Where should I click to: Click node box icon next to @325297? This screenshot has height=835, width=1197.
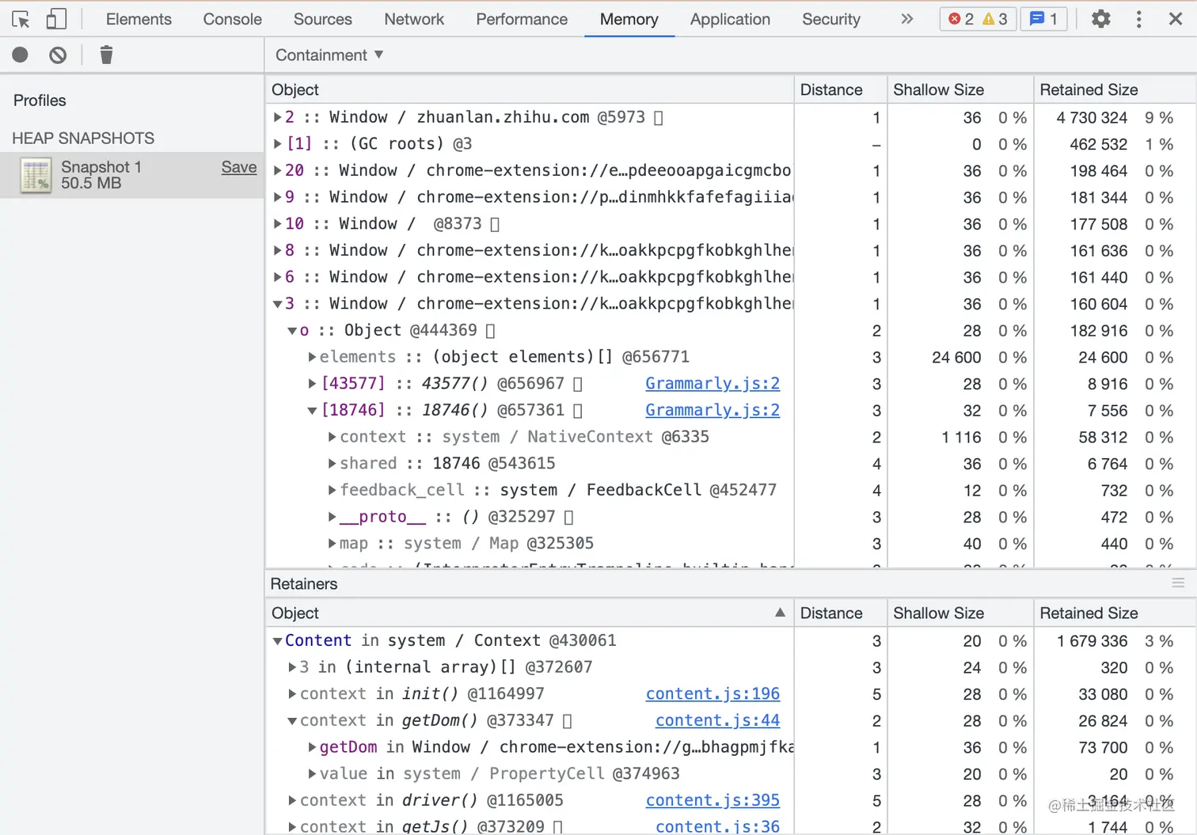(x=568, y=518)
